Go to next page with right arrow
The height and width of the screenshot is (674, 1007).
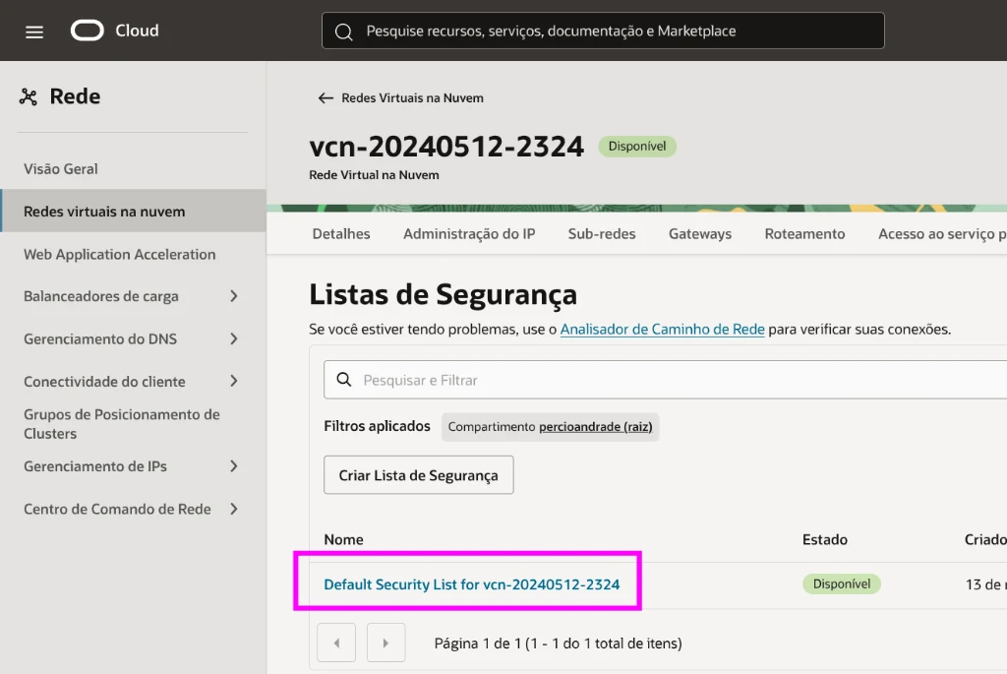pyautogui.click(x=385, y=643)
